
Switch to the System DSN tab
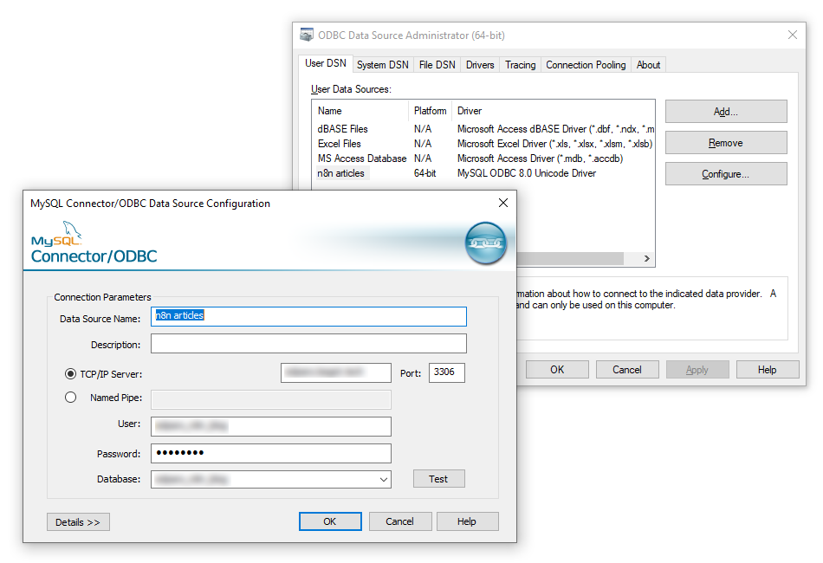pos(383,64)
